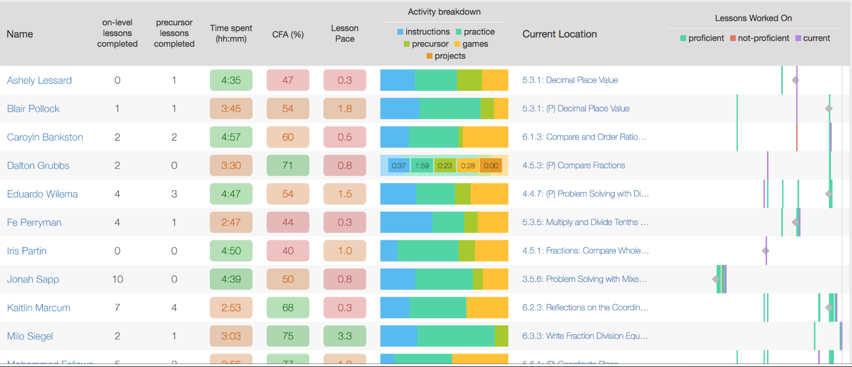Click the Lesson Pace column header
This screenshot has width=852, height=367.
(x=345, y=33)
